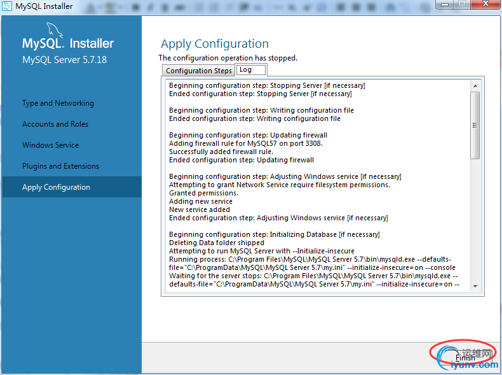Click the 'Adding new service' log line

[x=200, y=201]
